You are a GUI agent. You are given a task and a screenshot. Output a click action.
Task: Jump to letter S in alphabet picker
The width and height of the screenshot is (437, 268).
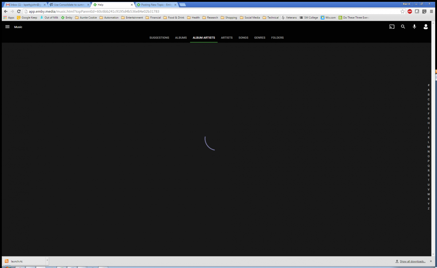(x=429, y=175)
